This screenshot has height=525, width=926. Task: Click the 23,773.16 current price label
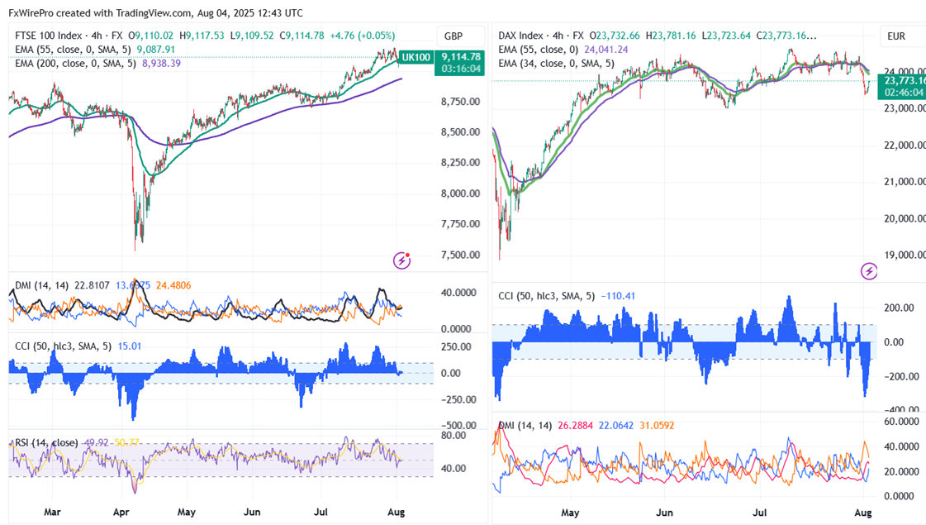click(904, 80)
